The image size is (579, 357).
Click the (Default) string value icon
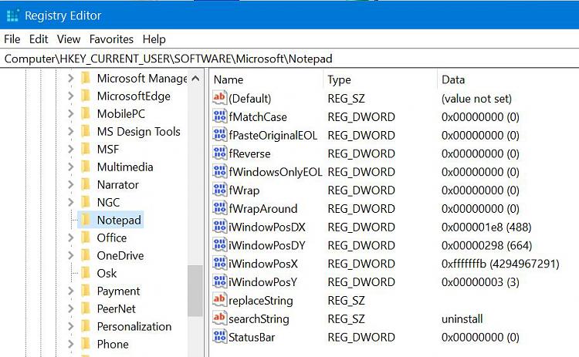click(x=220, y=98)
